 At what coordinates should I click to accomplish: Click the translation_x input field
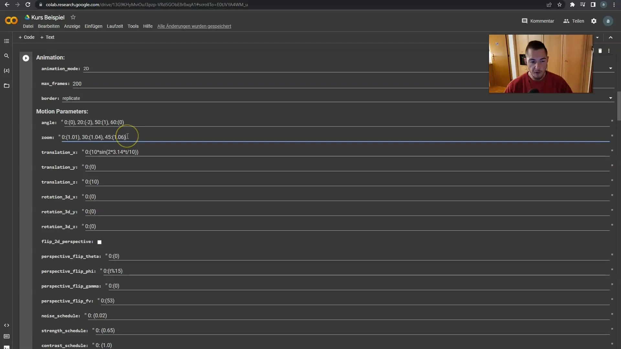[x=347, y=152]
